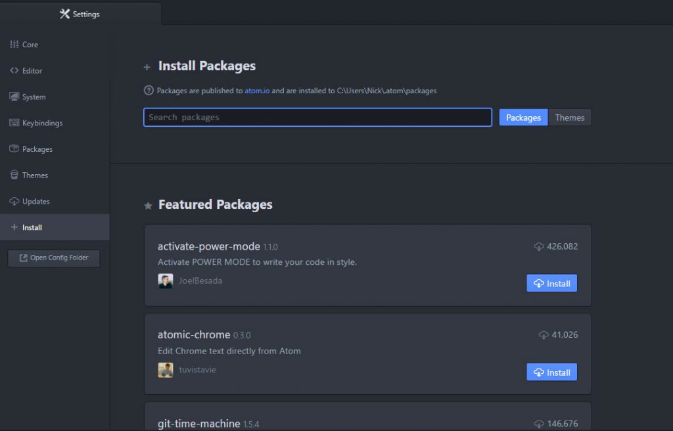This screenshot has width=673, height=431.
Task: Open the atom.io link
Action: (x=258, y=91)
